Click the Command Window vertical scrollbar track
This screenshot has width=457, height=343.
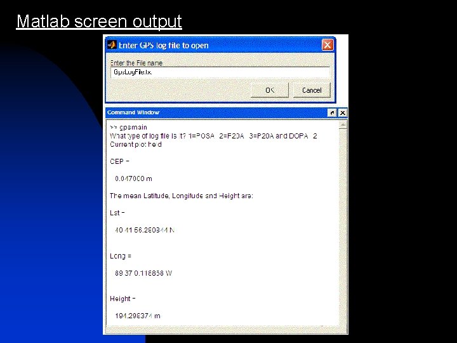coord(343,227)
